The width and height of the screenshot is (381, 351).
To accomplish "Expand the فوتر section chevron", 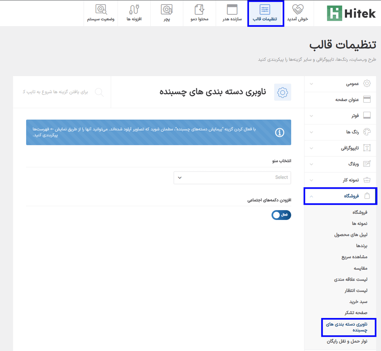I will (311, 116).
